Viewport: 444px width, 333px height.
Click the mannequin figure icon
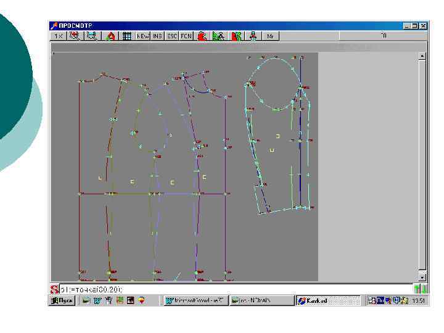tap(253, 36)
